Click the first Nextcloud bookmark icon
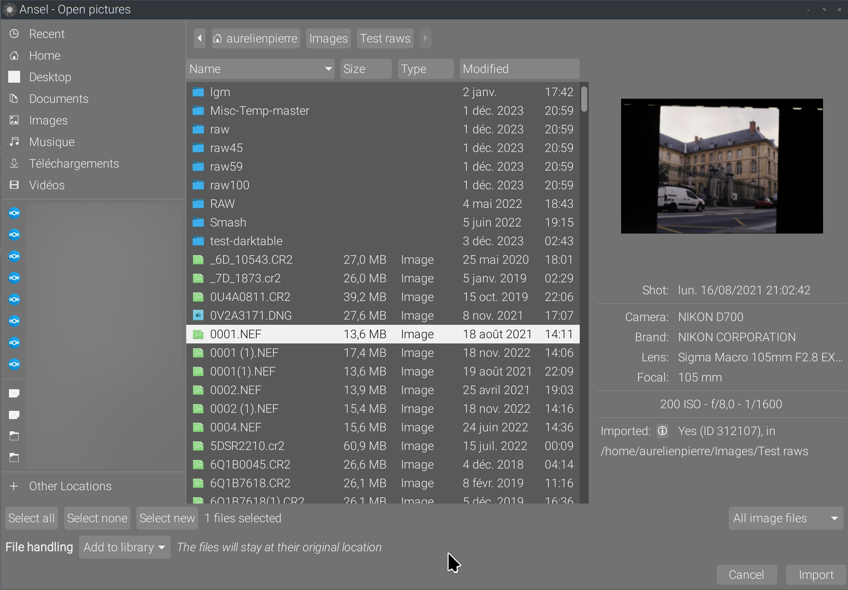 click(x=14, y=213)
